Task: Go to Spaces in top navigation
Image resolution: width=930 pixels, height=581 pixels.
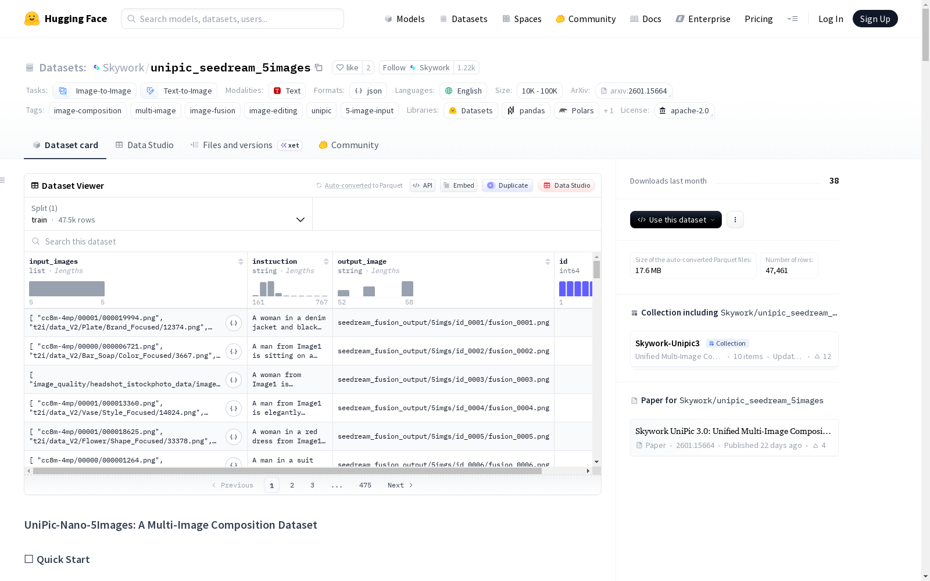Action: pos(522,19)
